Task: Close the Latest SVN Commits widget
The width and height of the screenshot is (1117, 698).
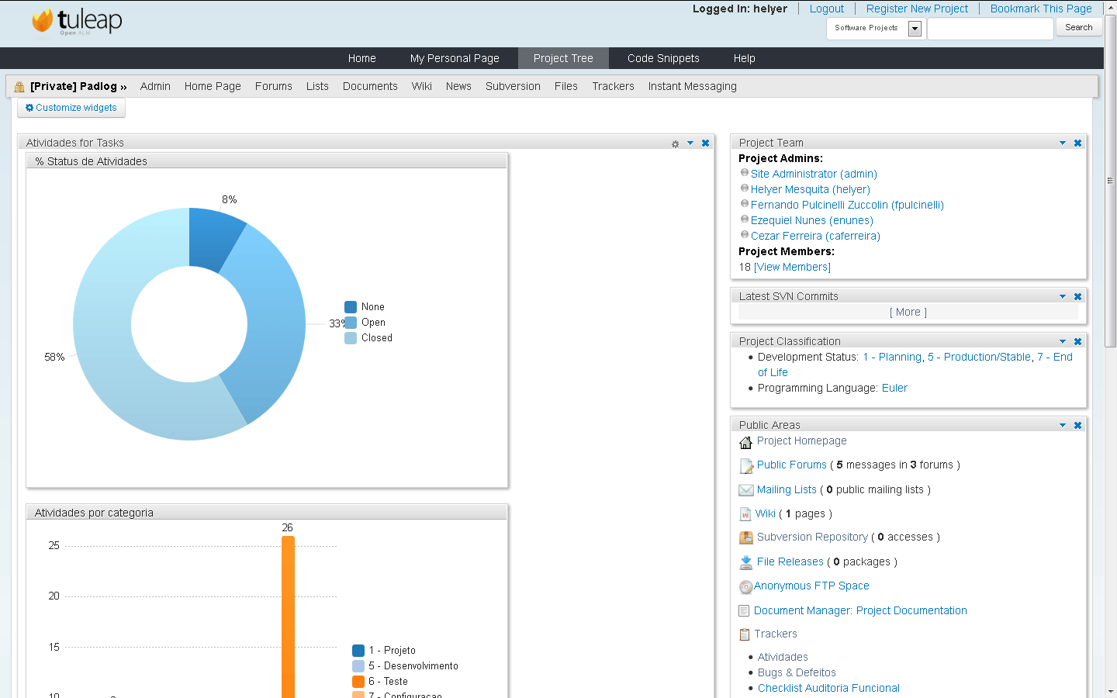Action: (1077, 296)
